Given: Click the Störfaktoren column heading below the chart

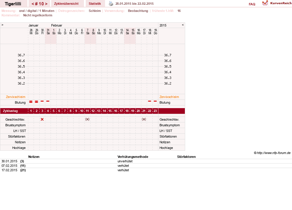Looking at the screenshot, I should [x=186, y=157].
